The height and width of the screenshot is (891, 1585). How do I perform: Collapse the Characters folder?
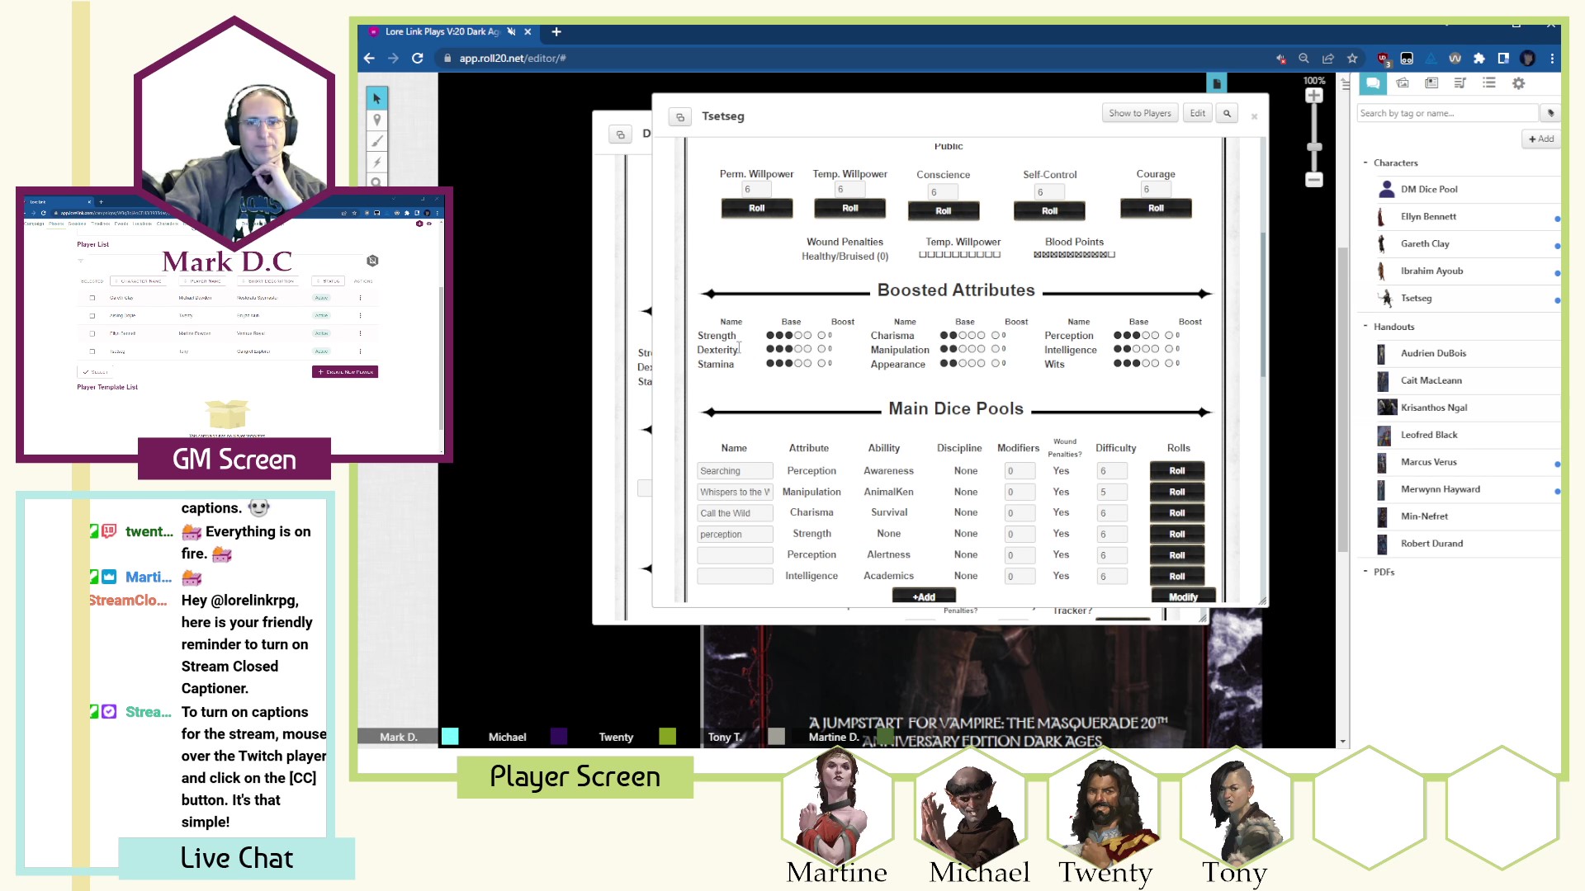click(1365, 163)
